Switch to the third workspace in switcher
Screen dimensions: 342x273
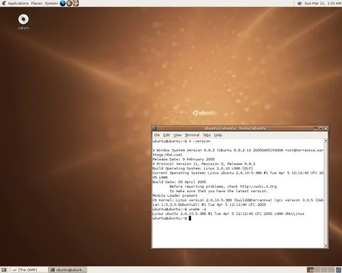tap(324, 270)
